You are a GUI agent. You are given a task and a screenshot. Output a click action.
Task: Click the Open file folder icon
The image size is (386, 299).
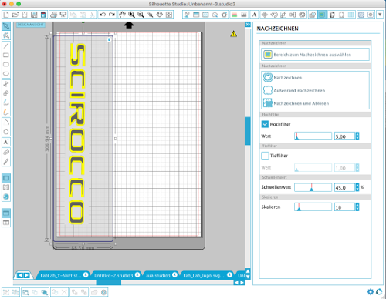coord(15,15)
